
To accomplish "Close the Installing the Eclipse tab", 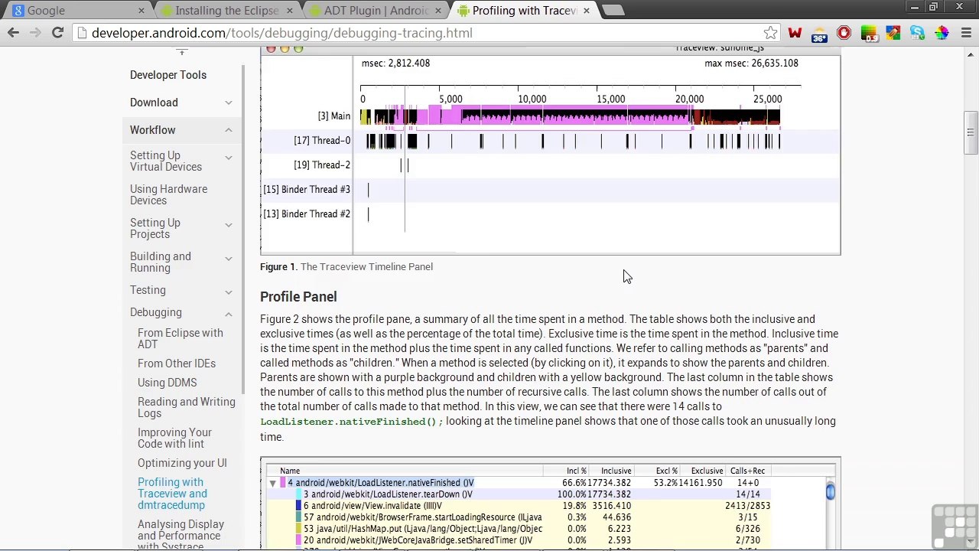I will click(x=290, y=11).
